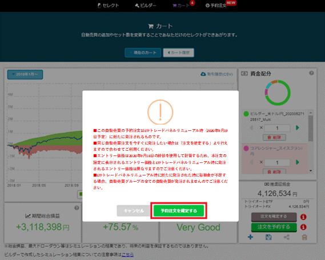Select the 現在のカート dropdown button

143,53
